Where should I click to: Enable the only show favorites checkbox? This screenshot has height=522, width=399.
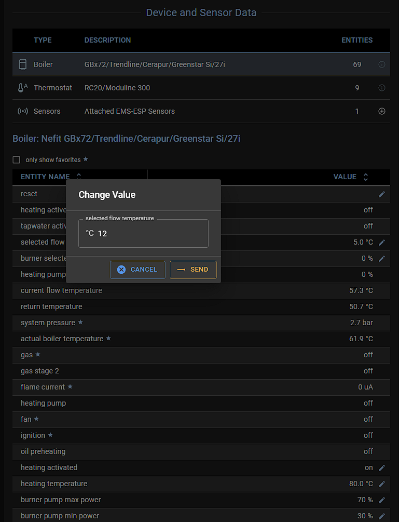17,160
